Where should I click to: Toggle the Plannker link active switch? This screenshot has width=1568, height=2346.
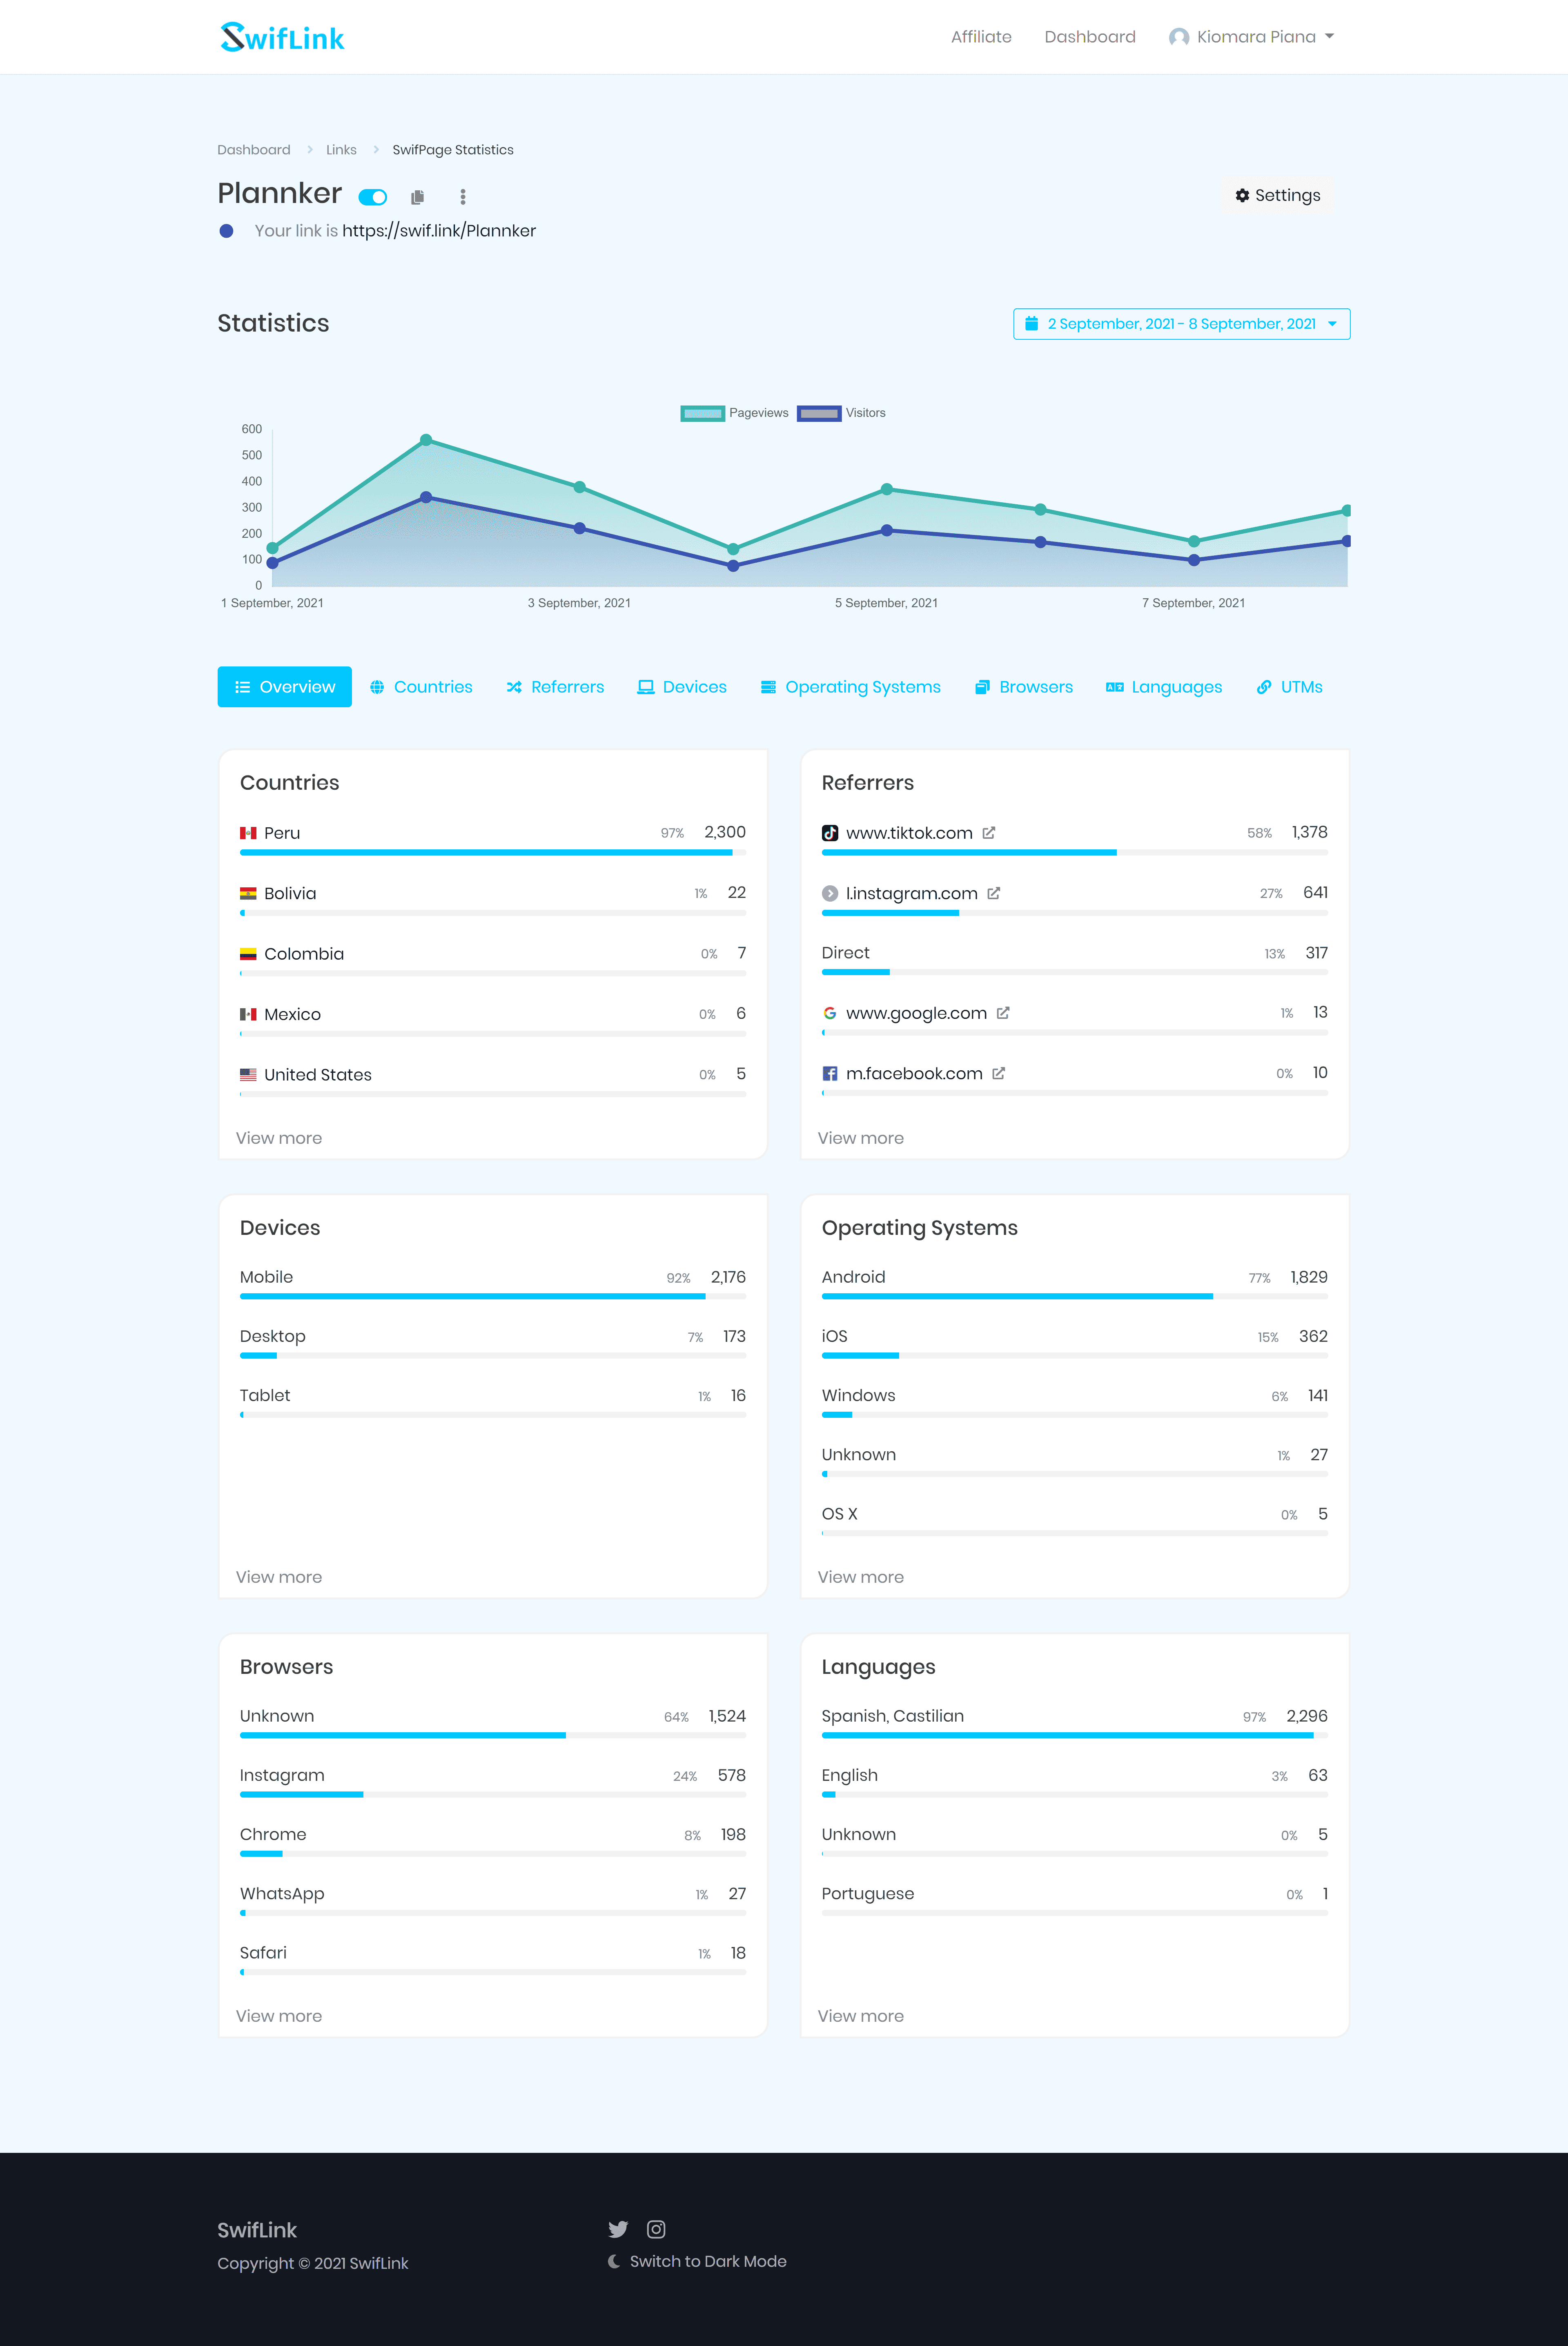(373, 197)
